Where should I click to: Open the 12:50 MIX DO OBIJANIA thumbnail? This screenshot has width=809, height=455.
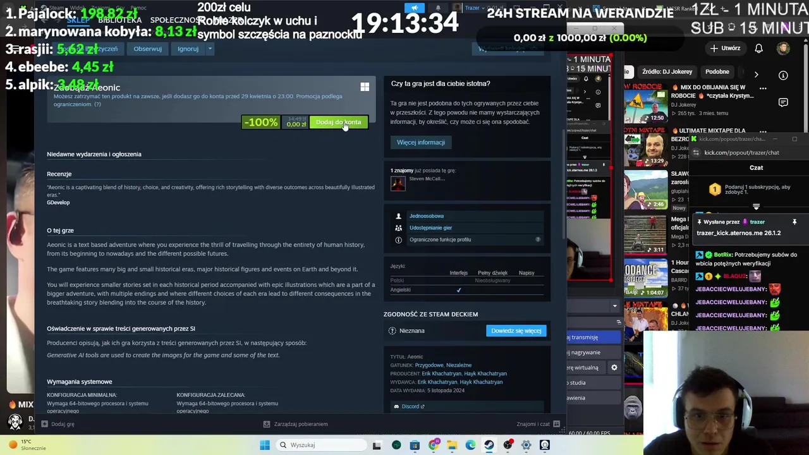645,103
